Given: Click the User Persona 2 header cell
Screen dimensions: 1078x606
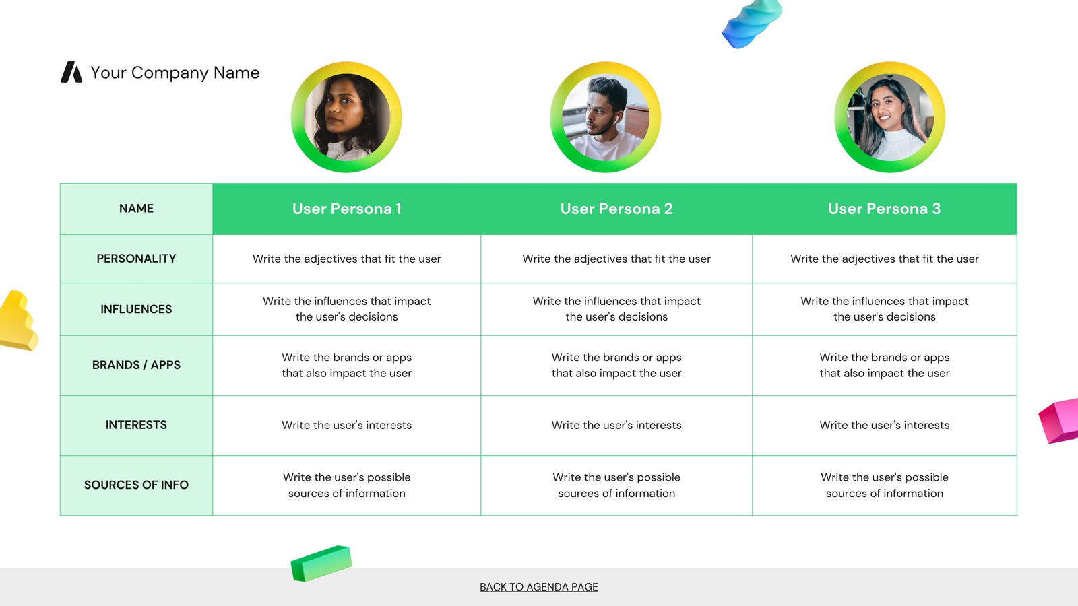Looking at the screenshot, I should tap(616, 209).
